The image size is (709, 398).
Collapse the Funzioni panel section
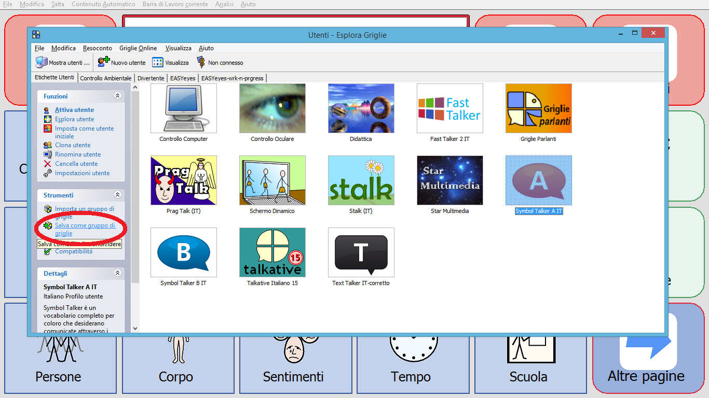click(118, 96)
